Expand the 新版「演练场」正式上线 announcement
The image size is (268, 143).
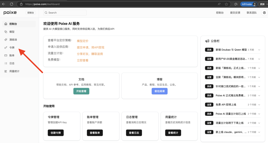[259, 68]
